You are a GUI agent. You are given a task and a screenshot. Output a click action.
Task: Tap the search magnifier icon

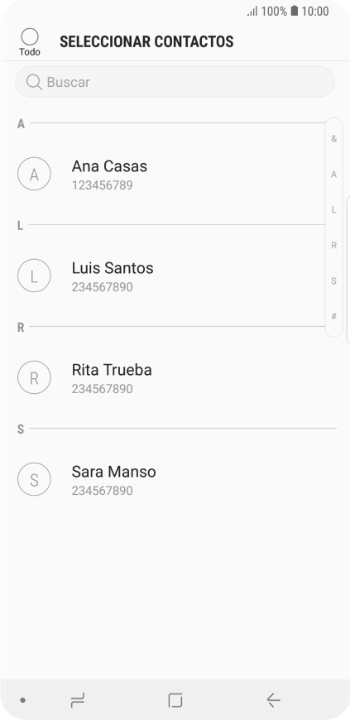click(x=34, y=82)
